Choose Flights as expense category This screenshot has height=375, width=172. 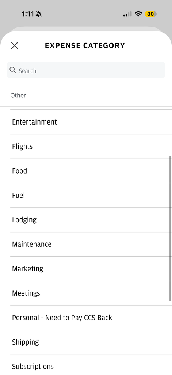click(x=91, y=146)
